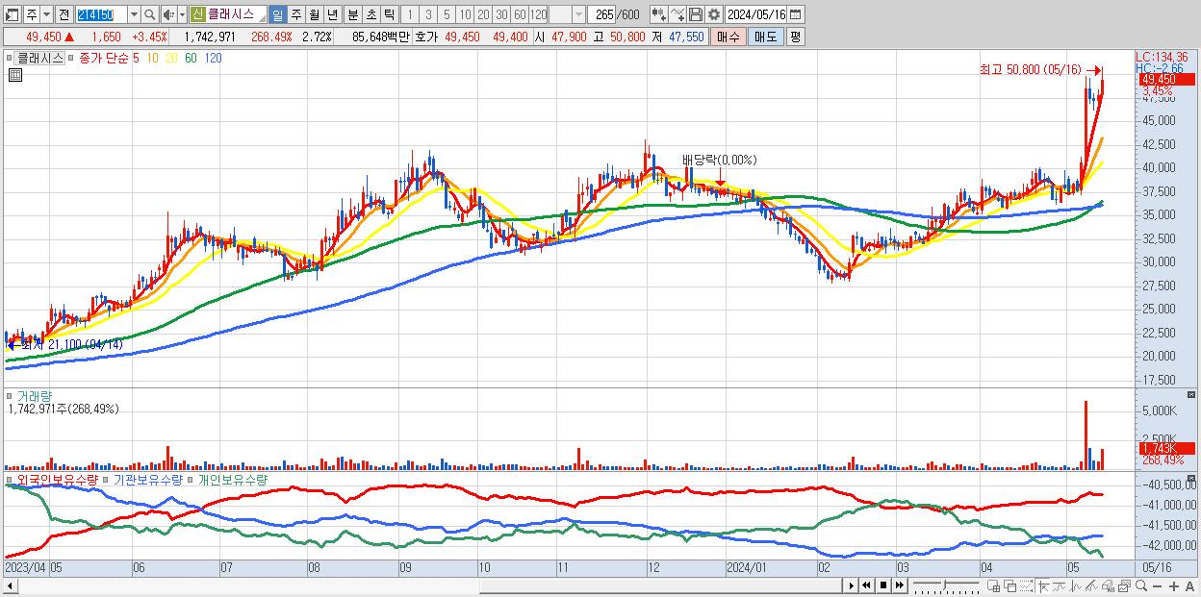
Task: Open chart settings gear icon
Action: click(x=713, y=14)
